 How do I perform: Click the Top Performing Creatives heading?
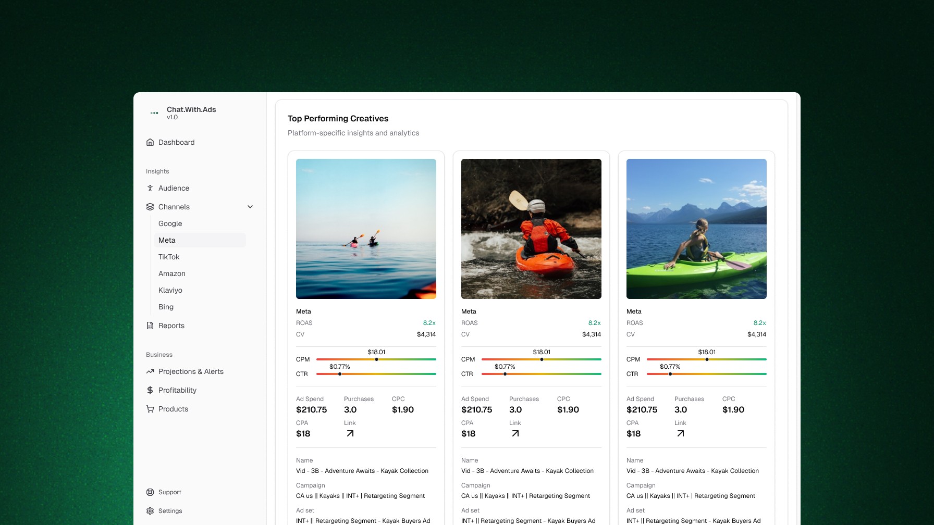pyautogui.click(x=338, y=119)
